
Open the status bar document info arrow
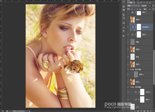[30, 111]
